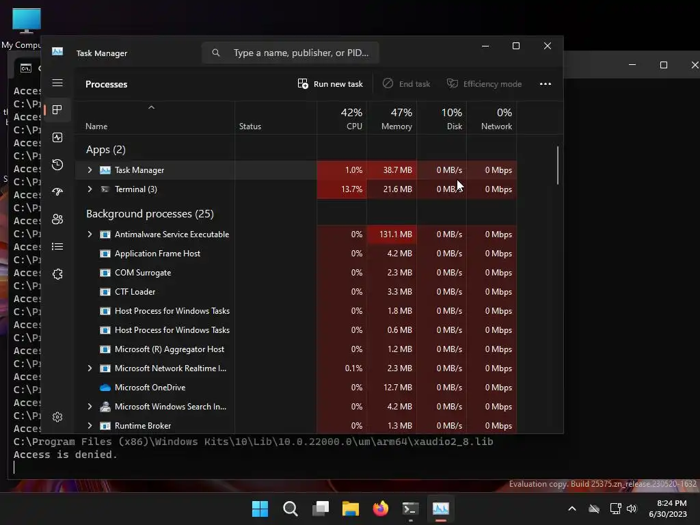Click the 13.7% CPU cell for Terminal
Viewport: 700px width, 525px height.
(342, 189)
